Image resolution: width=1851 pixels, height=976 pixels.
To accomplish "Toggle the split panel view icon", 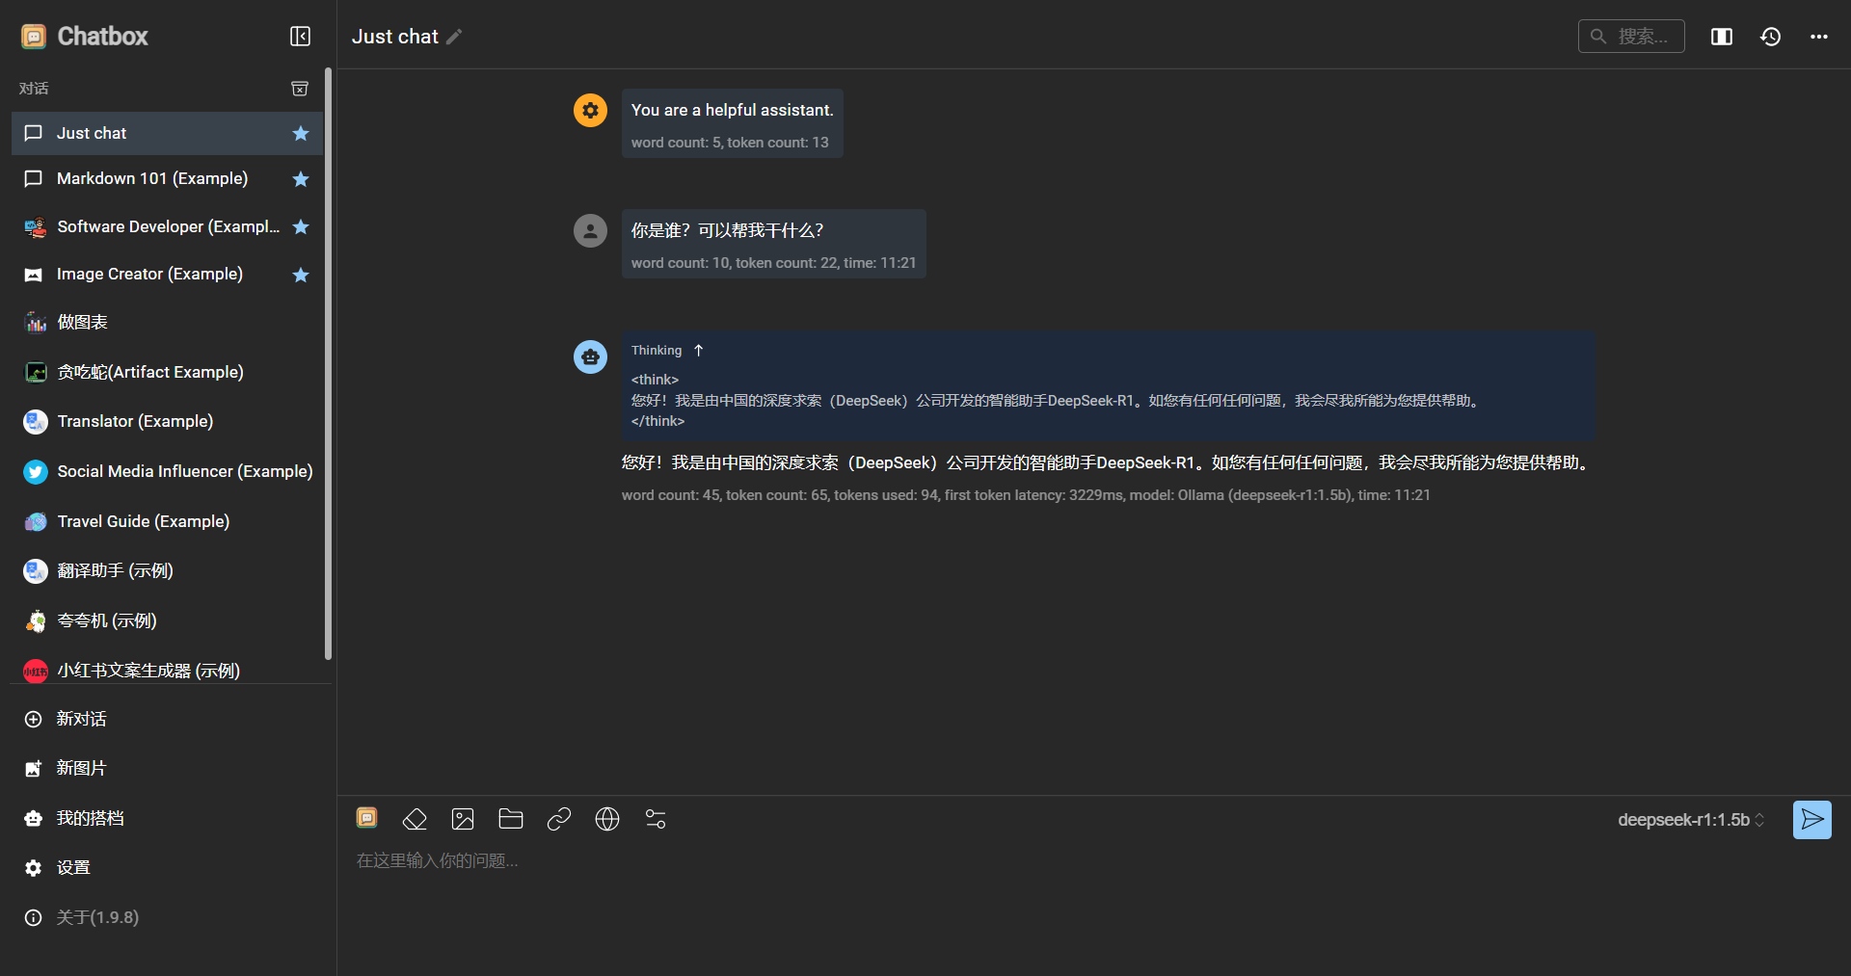I will click(1722, 37).
